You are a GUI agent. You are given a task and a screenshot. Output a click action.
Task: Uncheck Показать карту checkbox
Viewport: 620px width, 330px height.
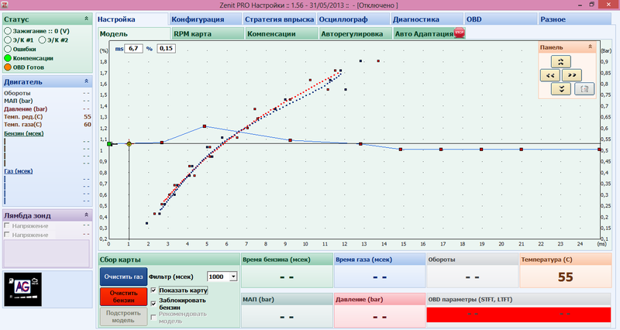(153, 290)
